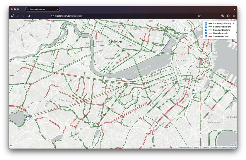This screenshot has height=160, width=246.
Task: Open the account profile icon
Action: [223, 16]
